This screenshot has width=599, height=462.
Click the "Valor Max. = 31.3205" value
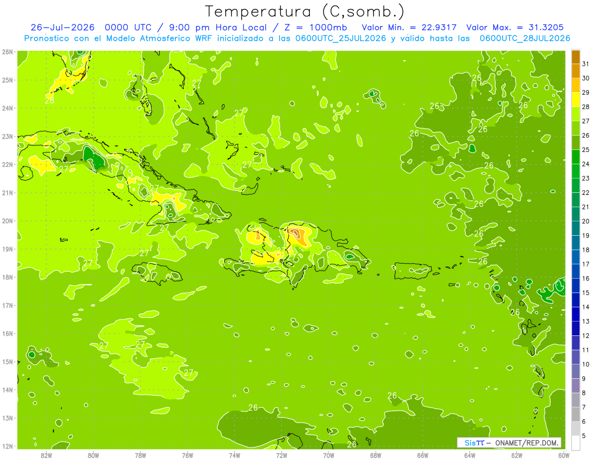click(515, 27)
